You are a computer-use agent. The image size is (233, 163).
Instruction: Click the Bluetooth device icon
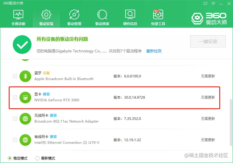(x=25, y=76)
